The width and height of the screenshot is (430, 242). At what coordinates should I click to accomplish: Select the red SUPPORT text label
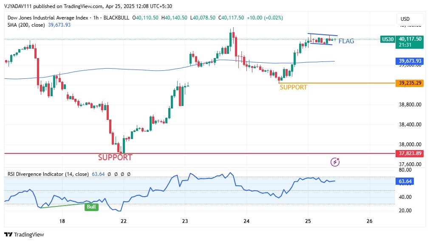115,157
